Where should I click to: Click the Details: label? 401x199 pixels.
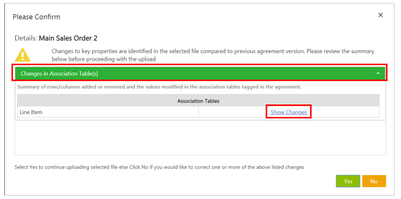point(25,38)
